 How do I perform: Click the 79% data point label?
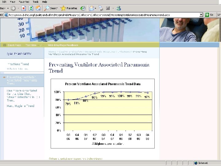point(68,104)
